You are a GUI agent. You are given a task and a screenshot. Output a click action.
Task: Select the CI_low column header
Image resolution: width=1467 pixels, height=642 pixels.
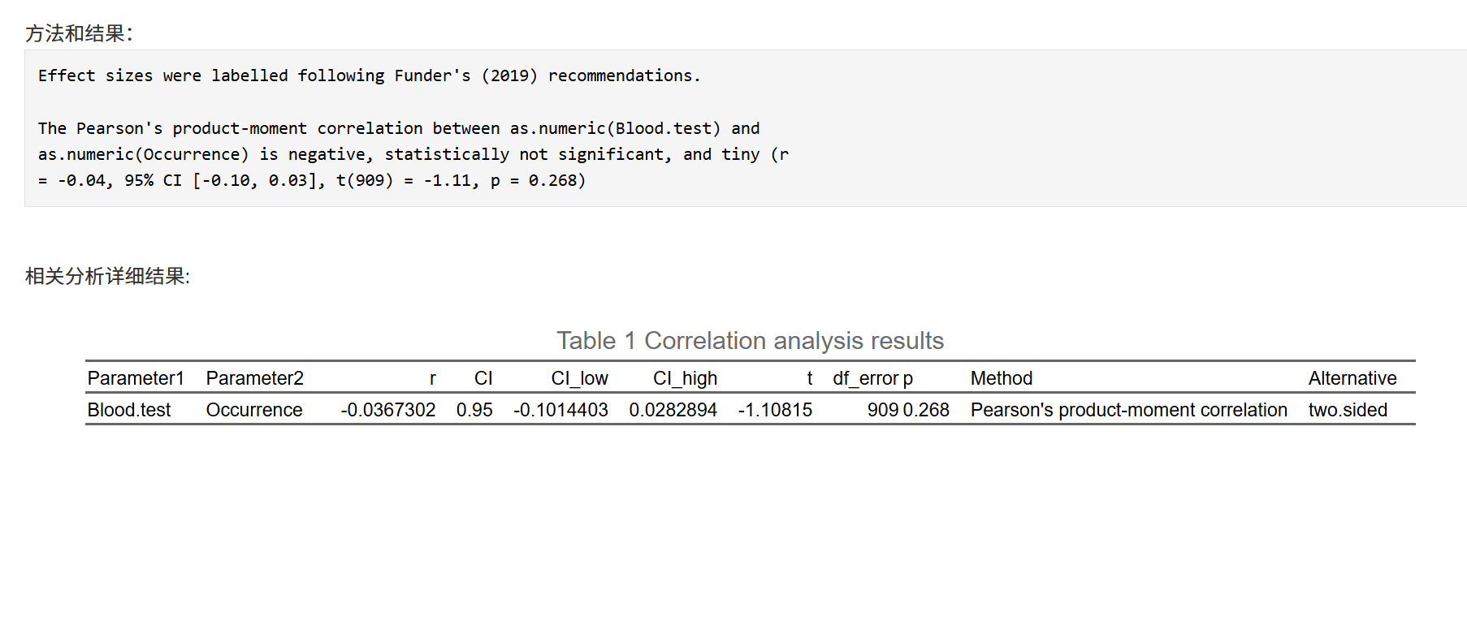click(579, 378)
